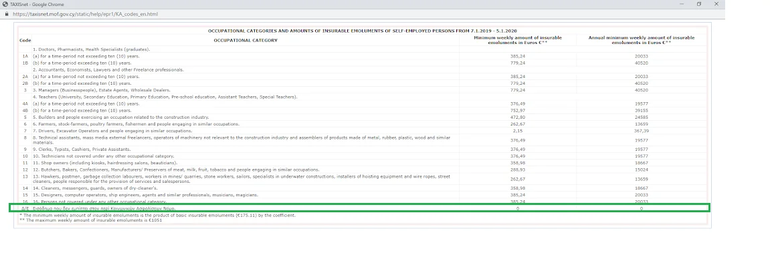Select '13. Hawkers, postmen, garbage collection' row
This screenshot has width=770, height=265.
coord(241,179)
